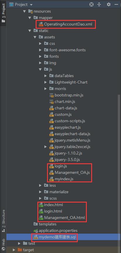Expand the fonts folder arrow
The image size is (121, 253).
pyautogui.click(x=40, y=57)
